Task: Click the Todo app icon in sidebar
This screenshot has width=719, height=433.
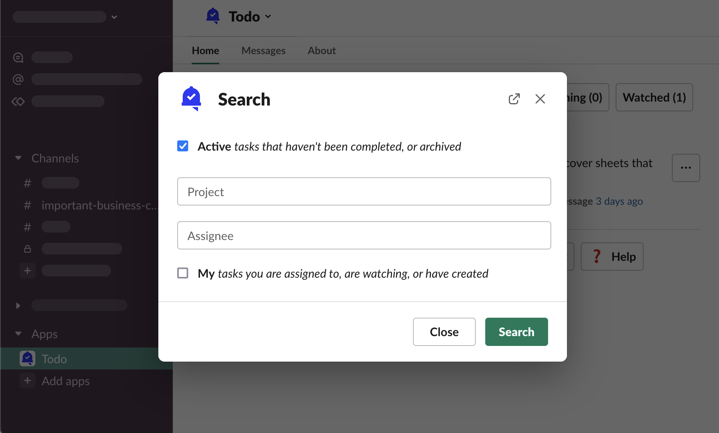Action: coord(28,358)
